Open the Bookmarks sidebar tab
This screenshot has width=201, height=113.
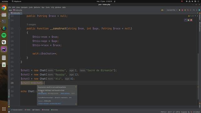click(9, 93)
